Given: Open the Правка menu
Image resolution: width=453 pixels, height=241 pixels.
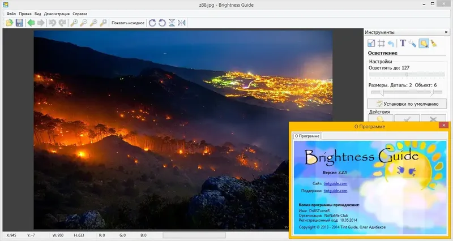Looking at the screenshot, I should [x=25, y=14].
